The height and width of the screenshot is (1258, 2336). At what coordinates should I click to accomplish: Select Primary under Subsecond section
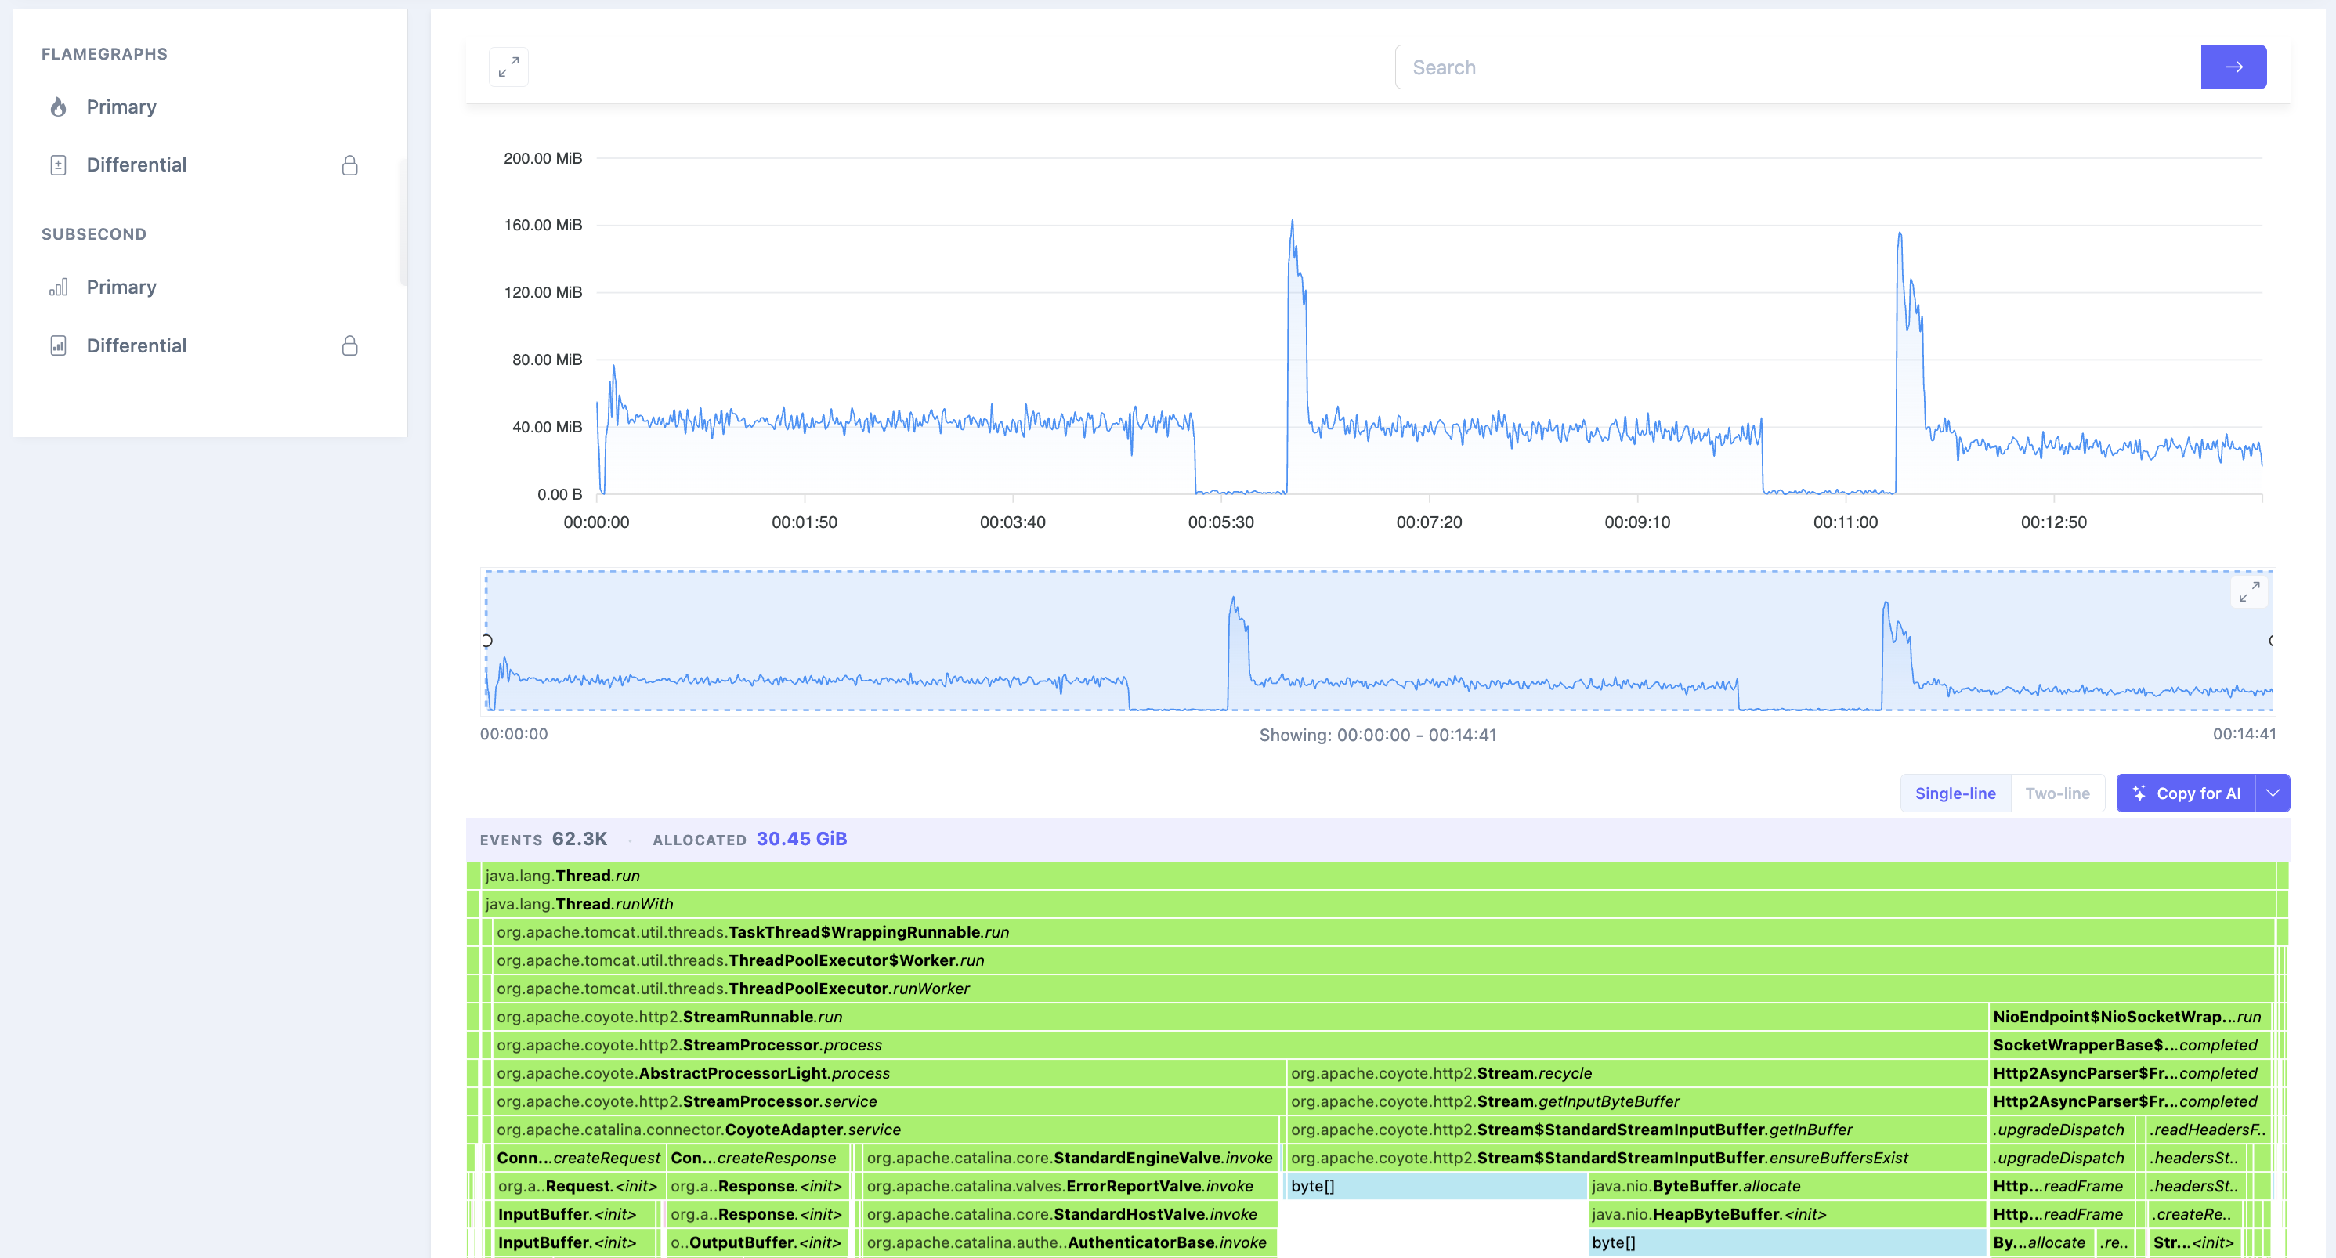[x=121, y=287]
